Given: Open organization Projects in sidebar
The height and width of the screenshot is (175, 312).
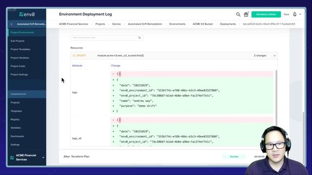Looking at the screenshot, I should (x=15, y=103).
